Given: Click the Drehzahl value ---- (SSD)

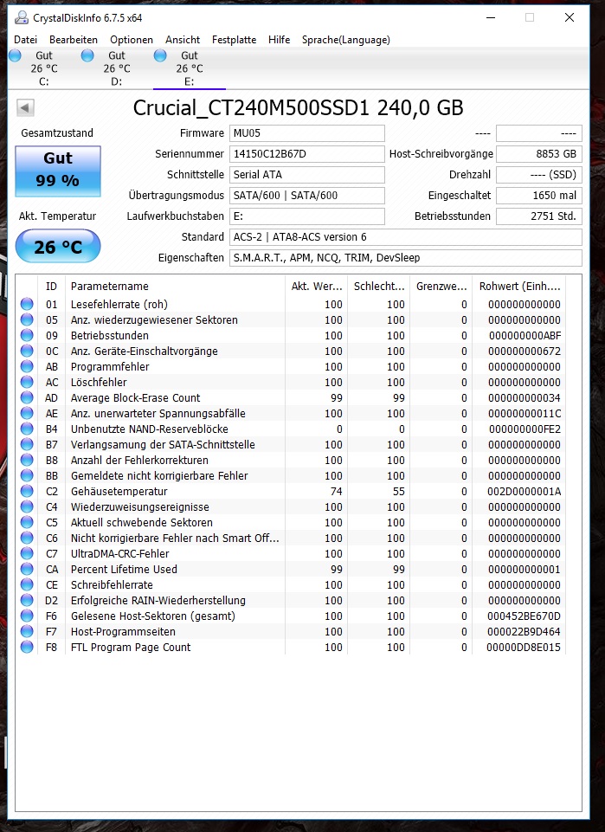Looking at the screenshot, I should 539,175.
